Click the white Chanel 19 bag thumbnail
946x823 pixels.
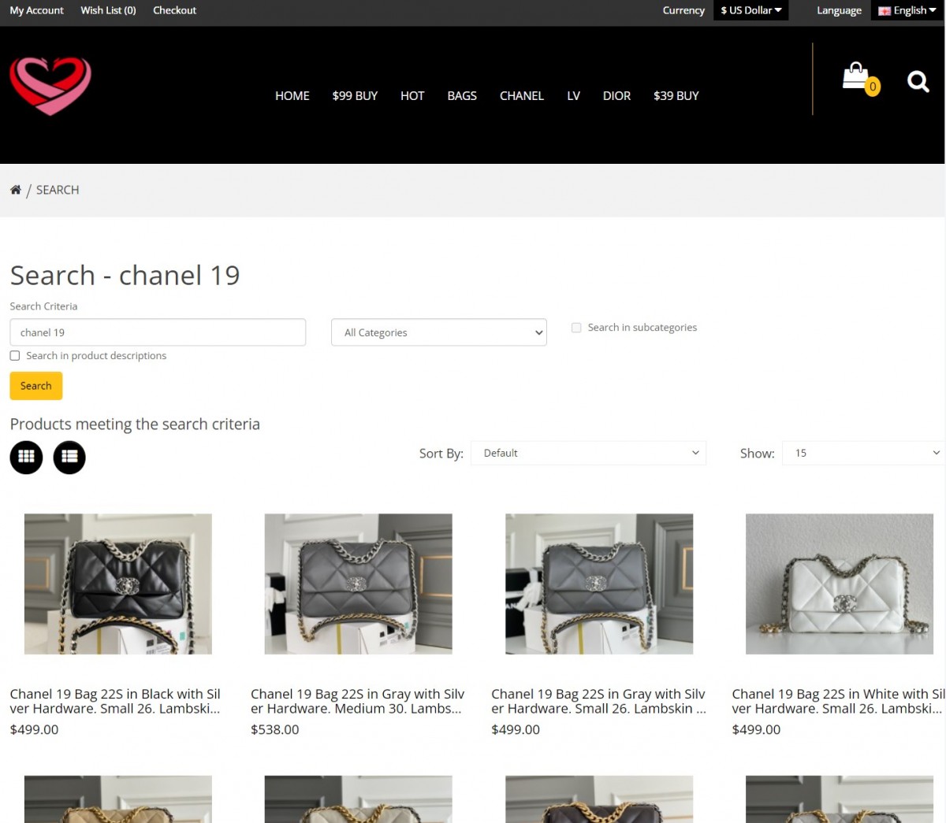coord(840,584)
